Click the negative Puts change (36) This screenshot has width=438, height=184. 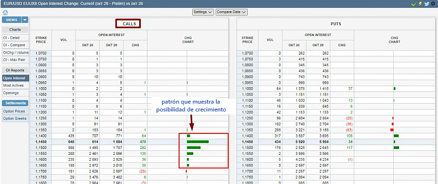tap(349, 124)
